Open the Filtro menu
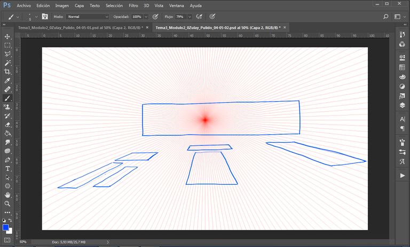 coord(133,5)
